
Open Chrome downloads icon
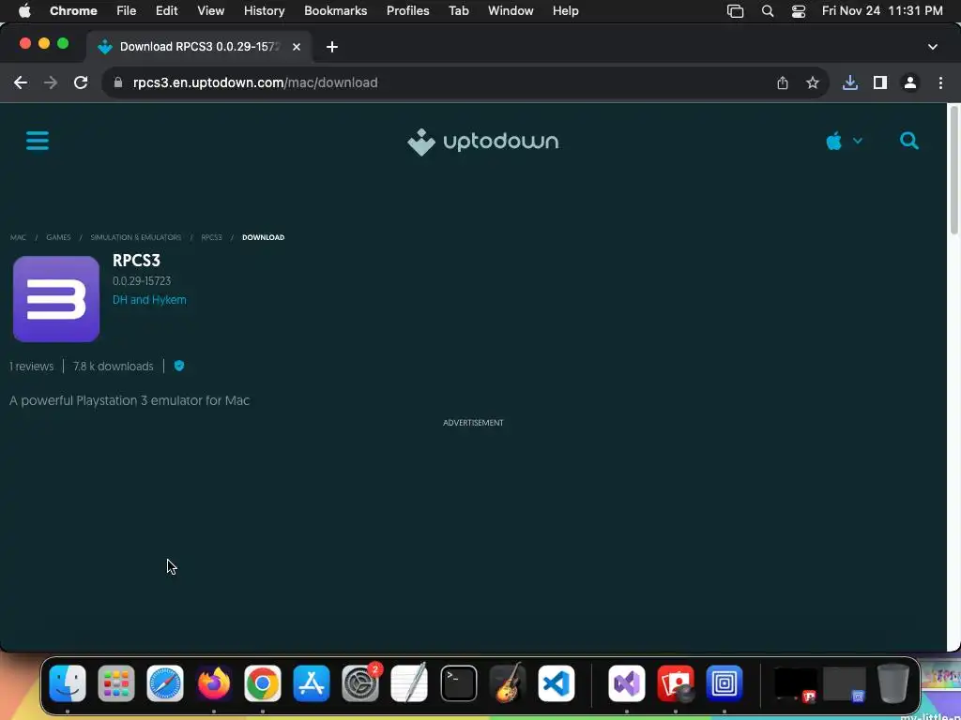tap(850, 82)
